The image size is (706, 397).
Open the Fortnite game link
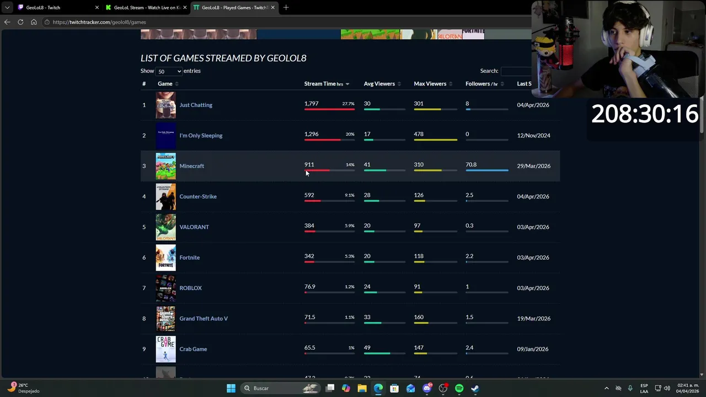[x=189, y=257]
